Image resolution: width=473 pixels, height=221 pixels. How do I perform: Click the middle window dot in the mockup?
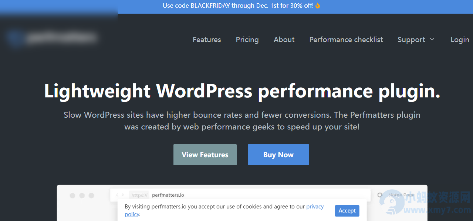(x=81, y=195)
